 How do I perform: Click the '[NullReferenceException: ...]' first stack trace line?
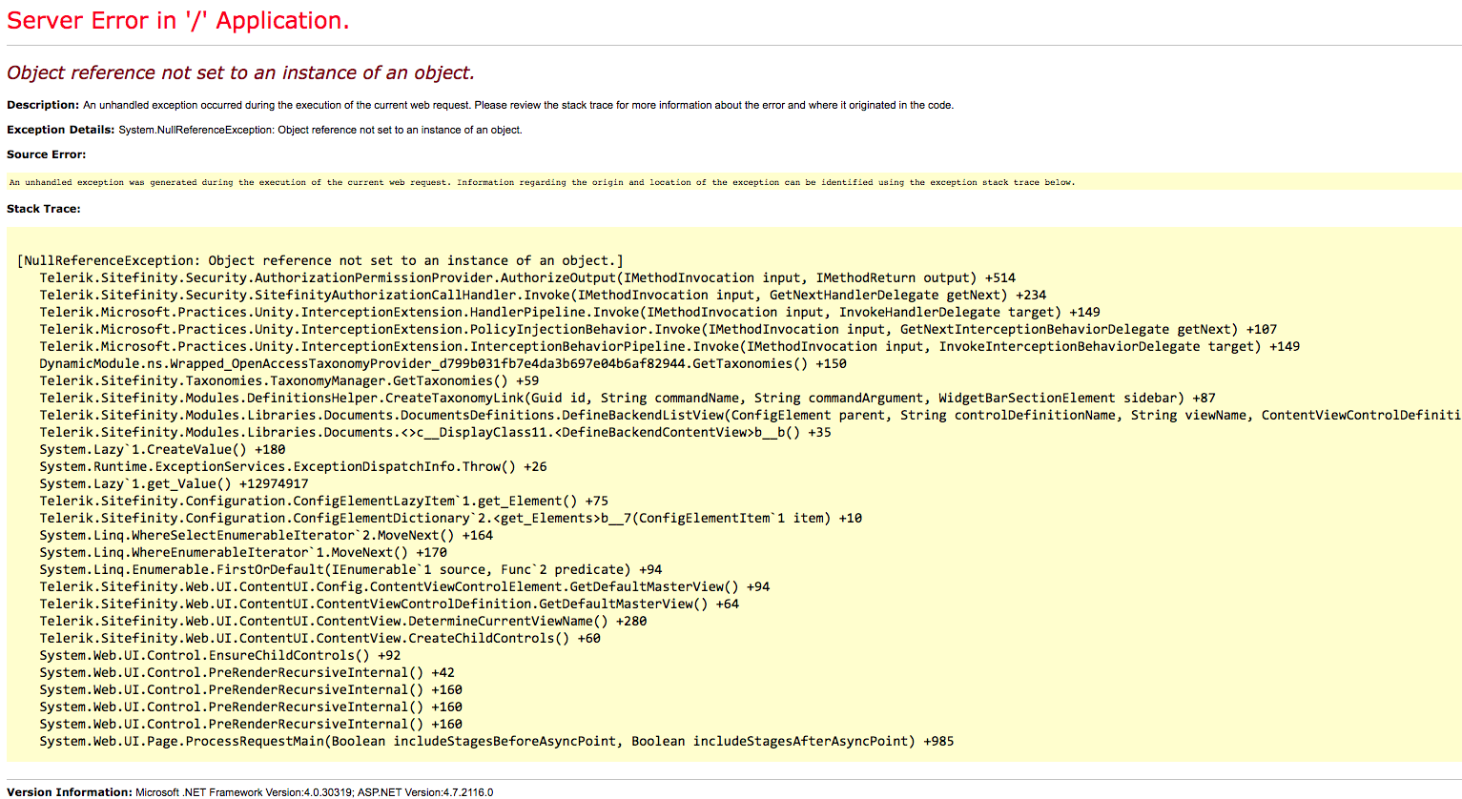pos(319,260)
